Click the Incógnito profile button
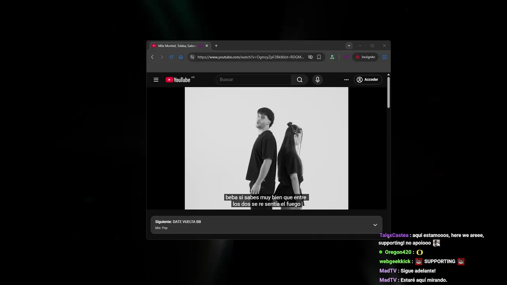Image resolution: width=507 pixels, height=285 pixels. 365,57
